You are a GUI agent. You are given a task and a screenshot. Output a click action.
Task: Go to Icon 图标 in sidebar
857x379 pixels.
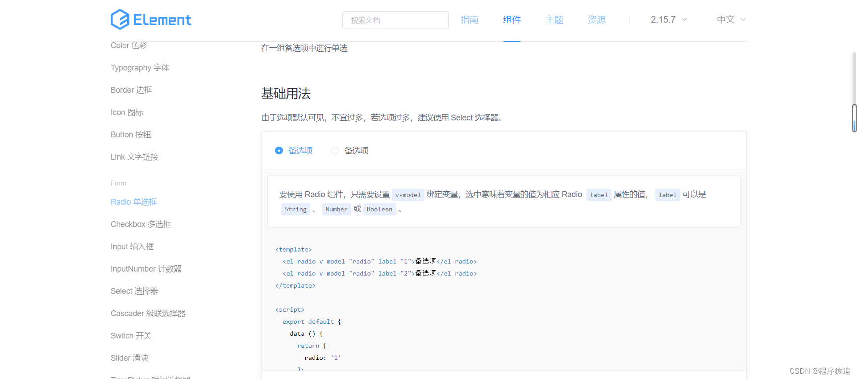[x=127, y=112]
